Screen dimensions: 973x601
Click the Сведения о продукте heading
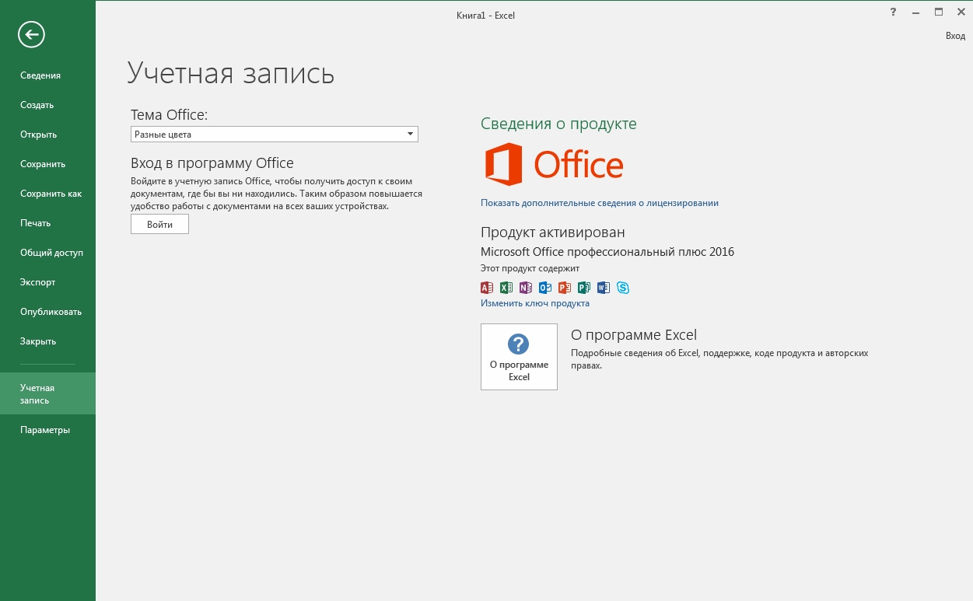click(558, 124)
